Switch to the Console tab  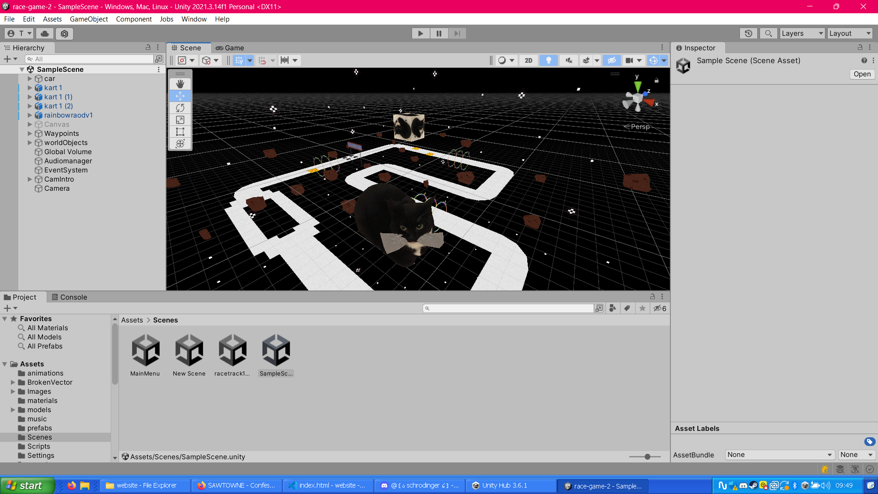coord(69,297)
